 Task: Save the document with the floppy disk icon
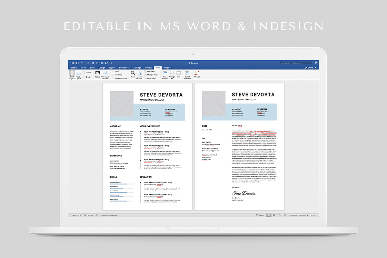point(77,63)
